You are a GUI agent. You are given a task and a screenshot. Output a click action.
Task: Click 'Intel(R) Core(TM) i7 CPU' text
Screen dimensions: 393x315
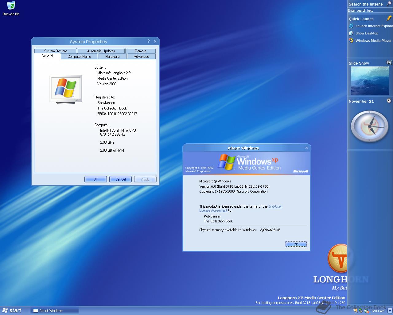118,130
